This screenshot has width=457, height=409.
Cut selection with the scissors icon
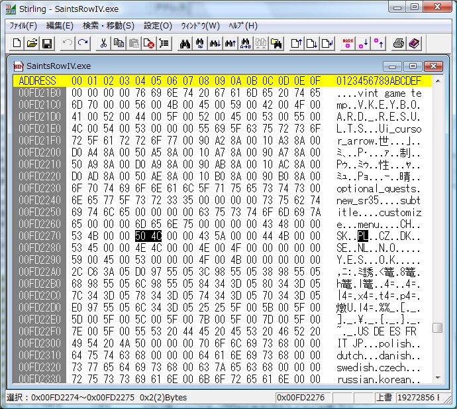pos(103,44)
